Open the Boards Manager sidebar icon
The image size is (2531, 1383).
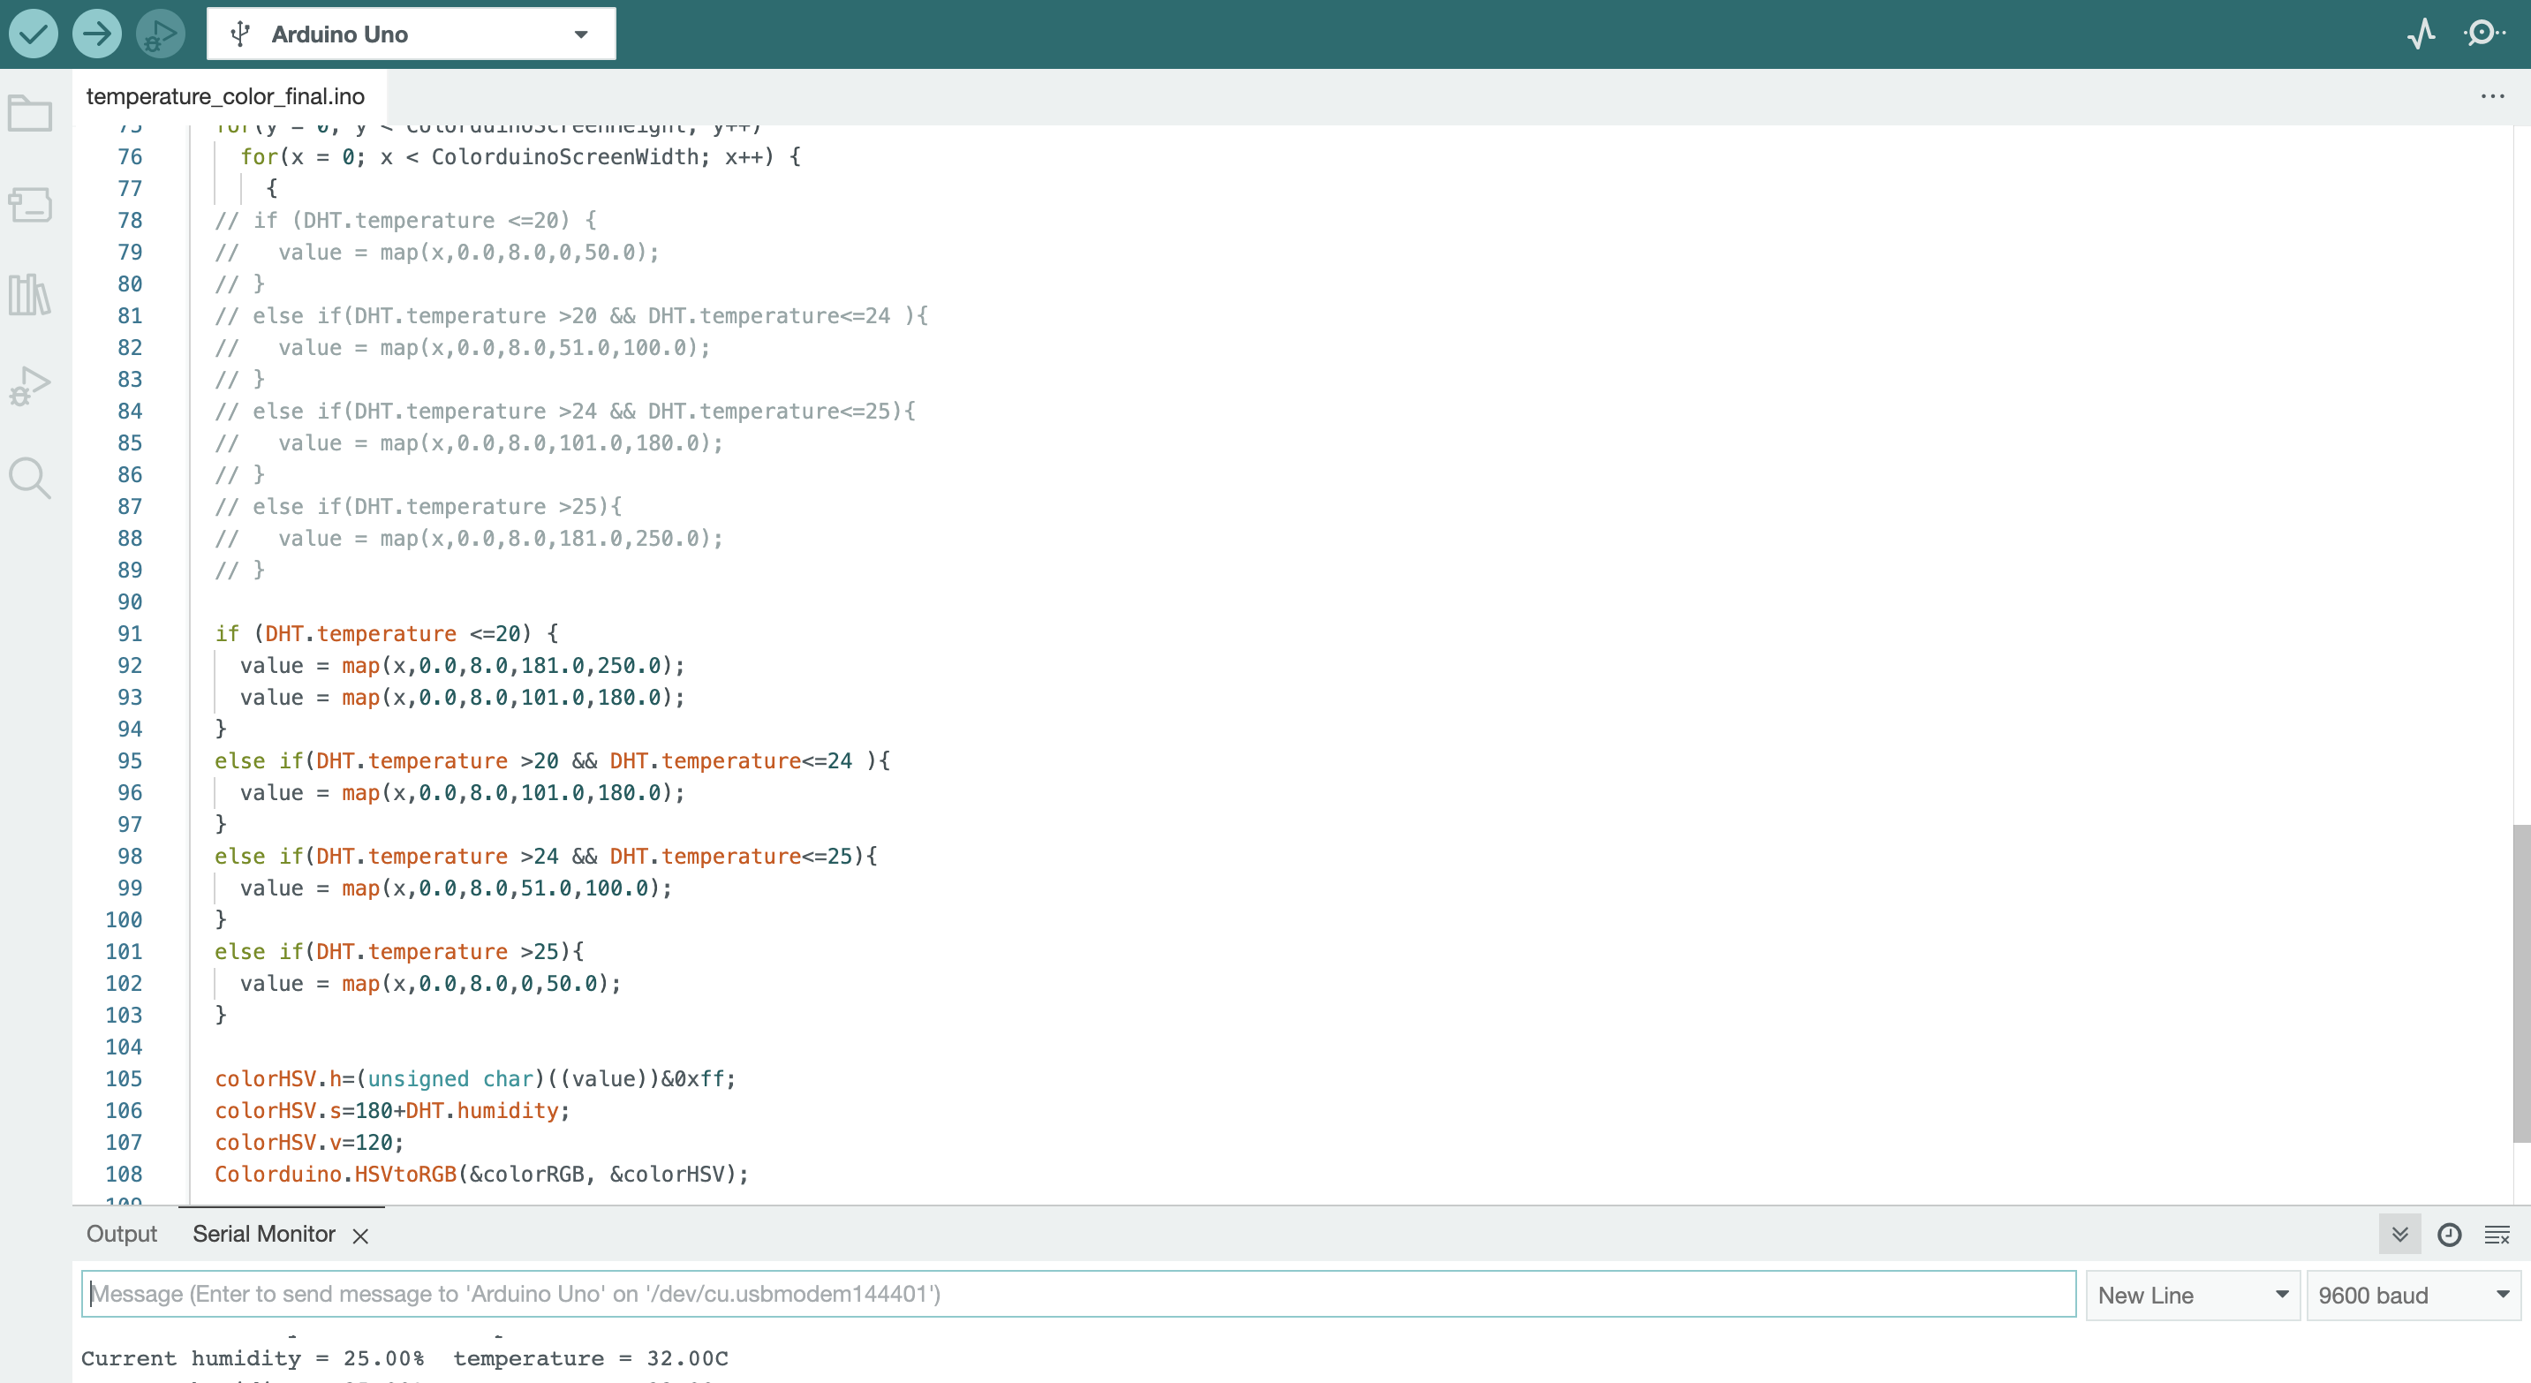[30, 204]
